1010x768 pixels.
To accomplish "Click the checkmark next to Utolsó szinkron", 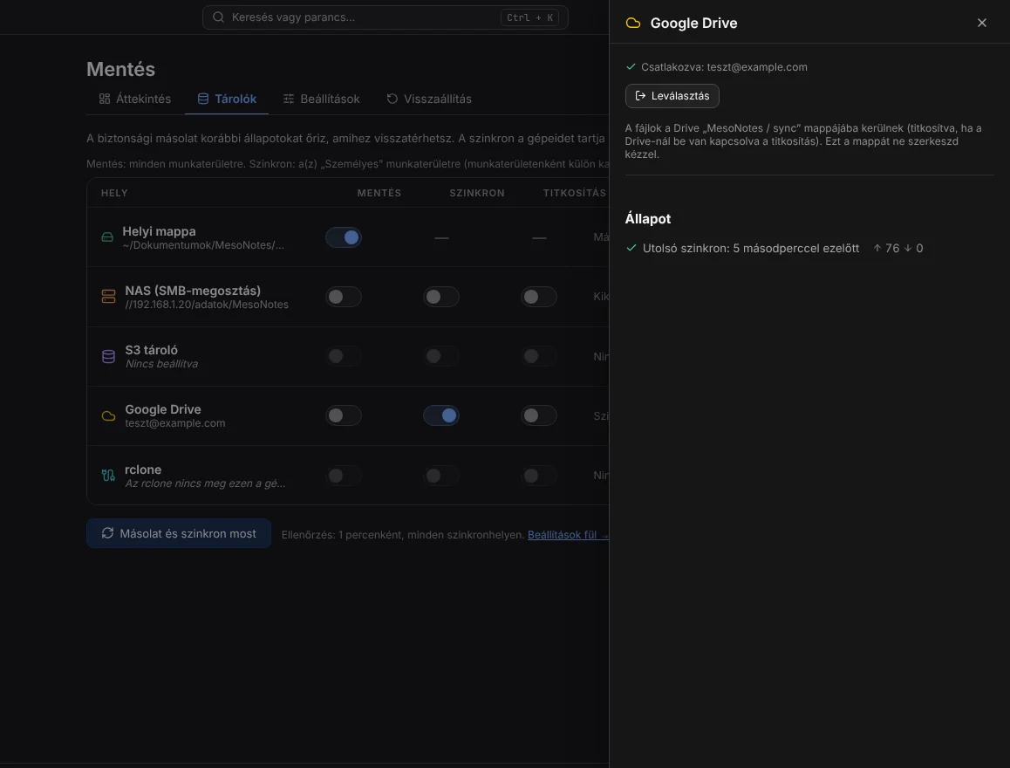I will pos(631,248).
